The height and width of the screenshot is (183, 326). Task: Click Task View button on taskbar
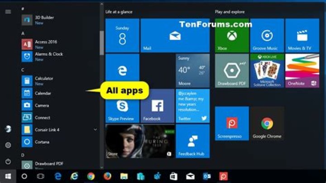40,176
